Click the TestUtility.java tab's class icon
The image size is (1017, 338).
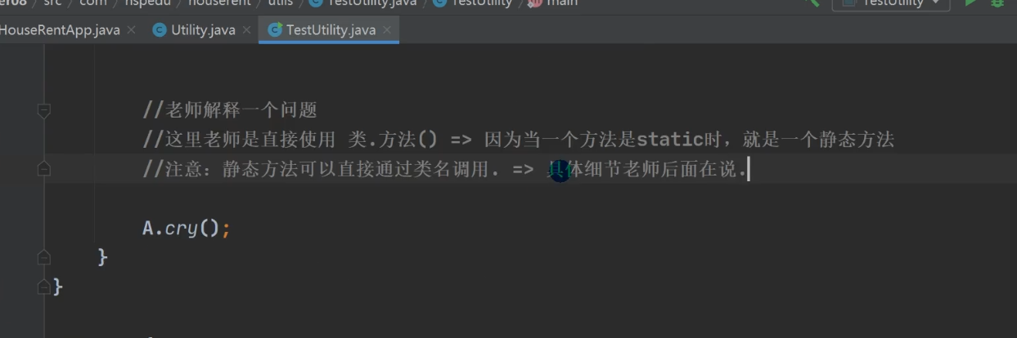click(x=275, y=30)
